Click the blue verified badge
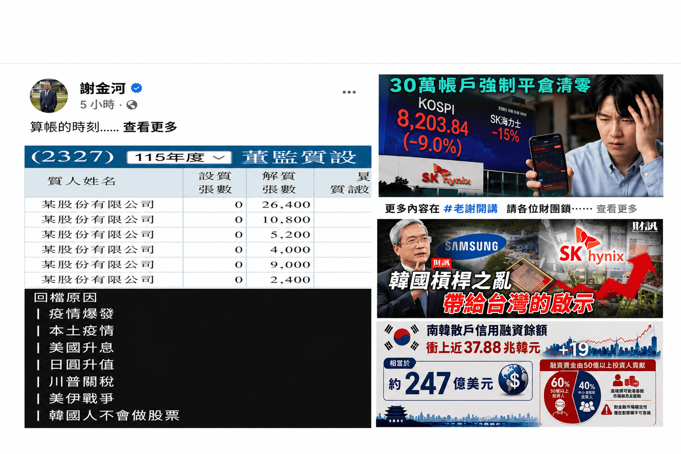This screenshot has width=681, height=454. click(x=137, y=88)
